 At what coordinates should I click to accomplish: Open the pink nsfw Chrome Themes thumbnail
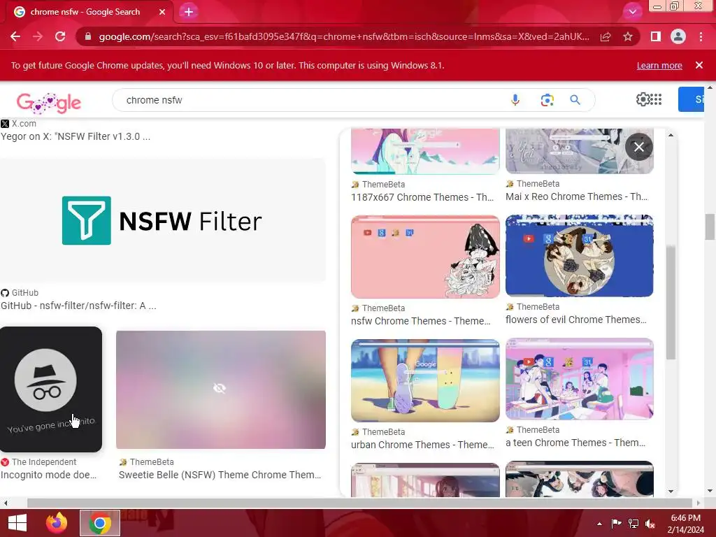pyautogui.click(x=425, y=257)
